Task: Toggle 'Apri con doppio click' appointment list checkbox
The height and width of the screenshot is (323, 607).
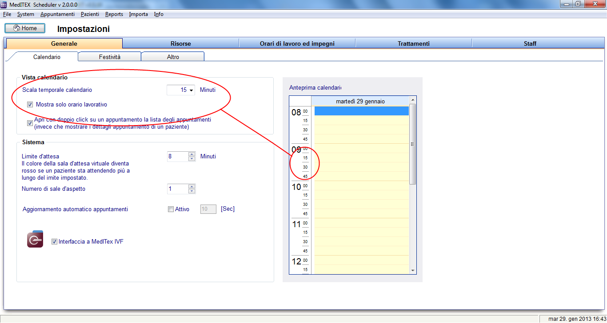Action: coord(30,123)
